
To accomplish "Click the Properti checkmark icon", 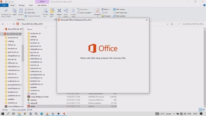I will click(x=98, y=11).
